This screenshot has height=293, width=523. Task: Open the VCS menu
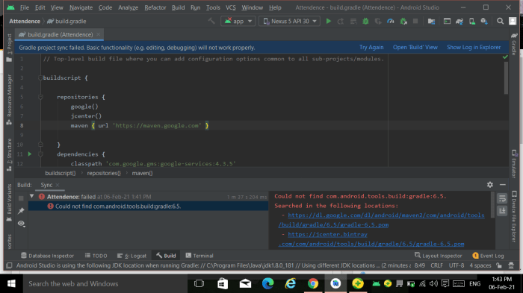[230, 7]
